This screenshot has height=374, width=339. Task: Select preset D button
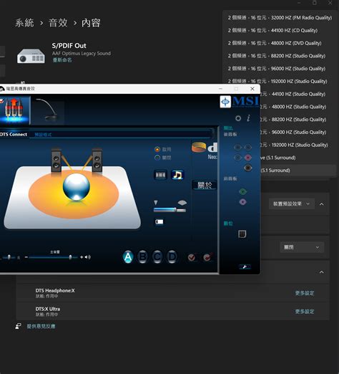[x=172, y=257]
